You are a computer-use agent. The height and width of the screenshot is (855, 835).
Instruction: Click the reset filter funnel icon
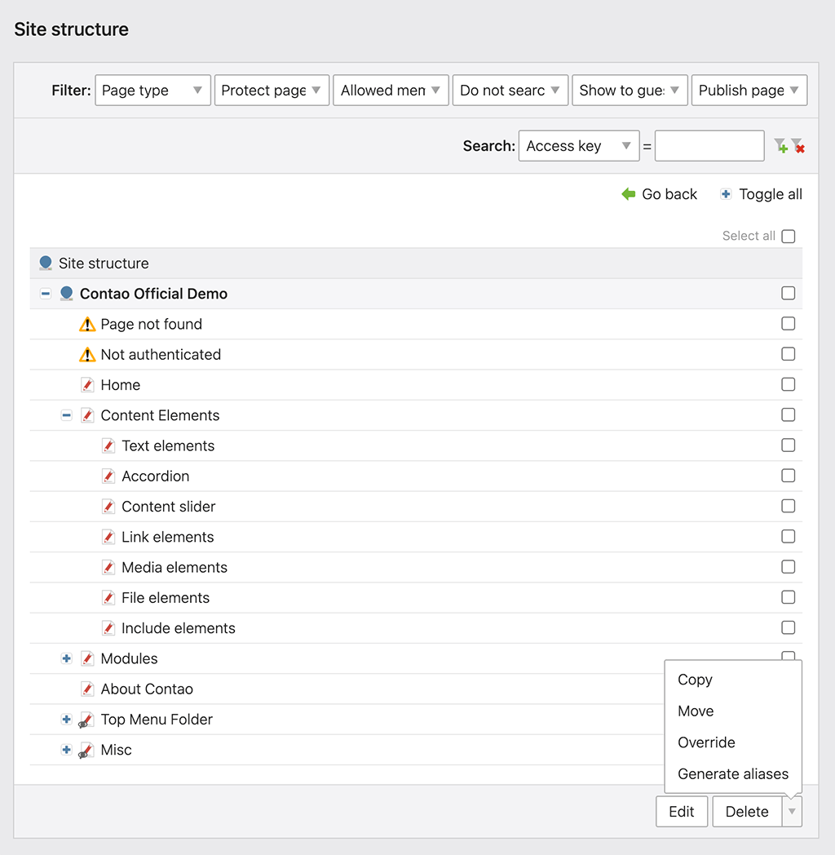[x=798, y=145]
